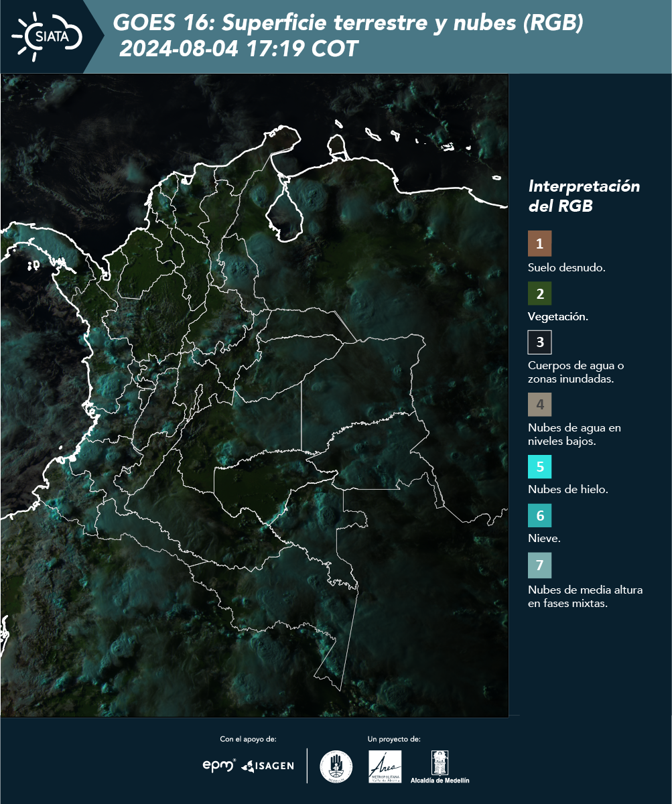This screenshot has height=804, width=672.
Task: Click "Cuerpos de agua o zonas inundadas." label
Action: click(x=576, y=372)
